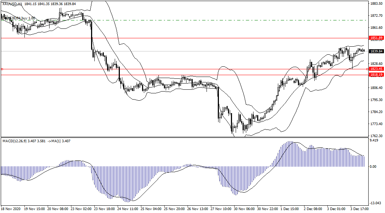Select the 1823.45 red price label
The width and height of the screenshot is (385, 213).
tap(376, 69)
